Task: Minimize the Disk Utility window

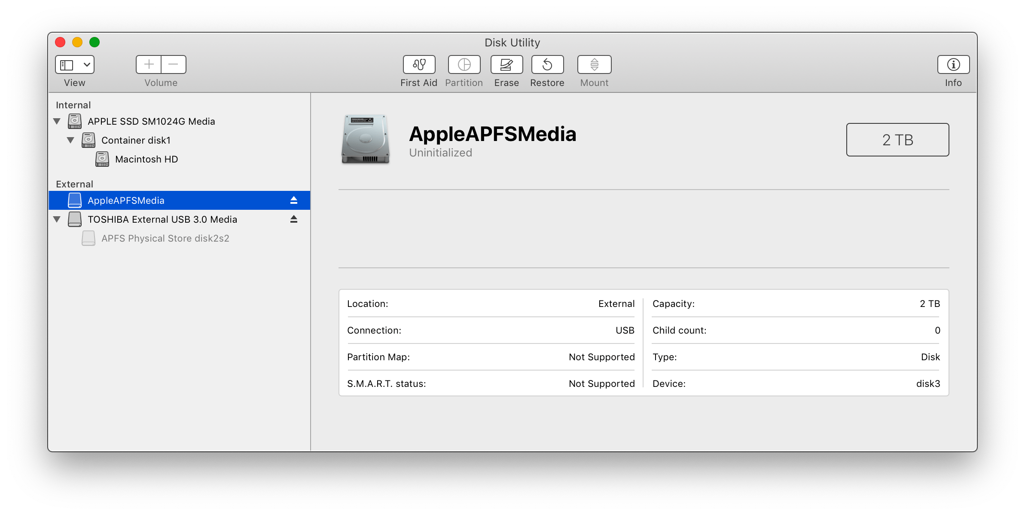Action: [x=78, y=42]
